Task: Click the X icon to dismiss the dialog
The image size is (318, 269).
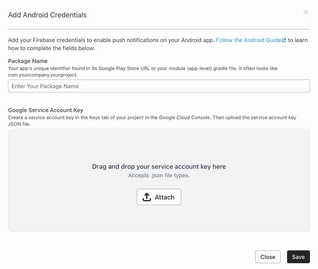Action: [306, 12]
